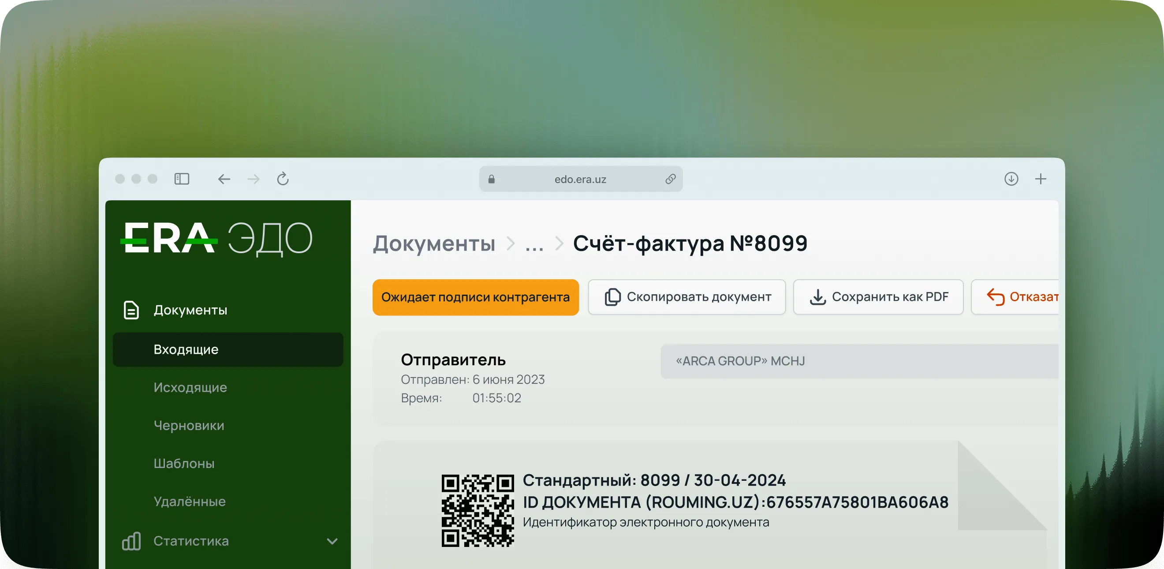1164x569 pixels.
Task: Open the Входящие folder
Action: (x=228, y=349)
